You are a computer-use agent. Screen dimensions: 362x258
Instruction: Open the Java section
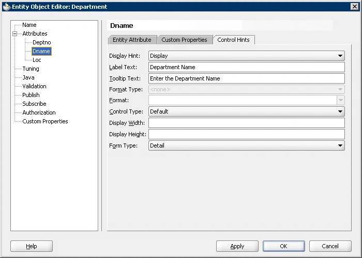pos(28,77)
